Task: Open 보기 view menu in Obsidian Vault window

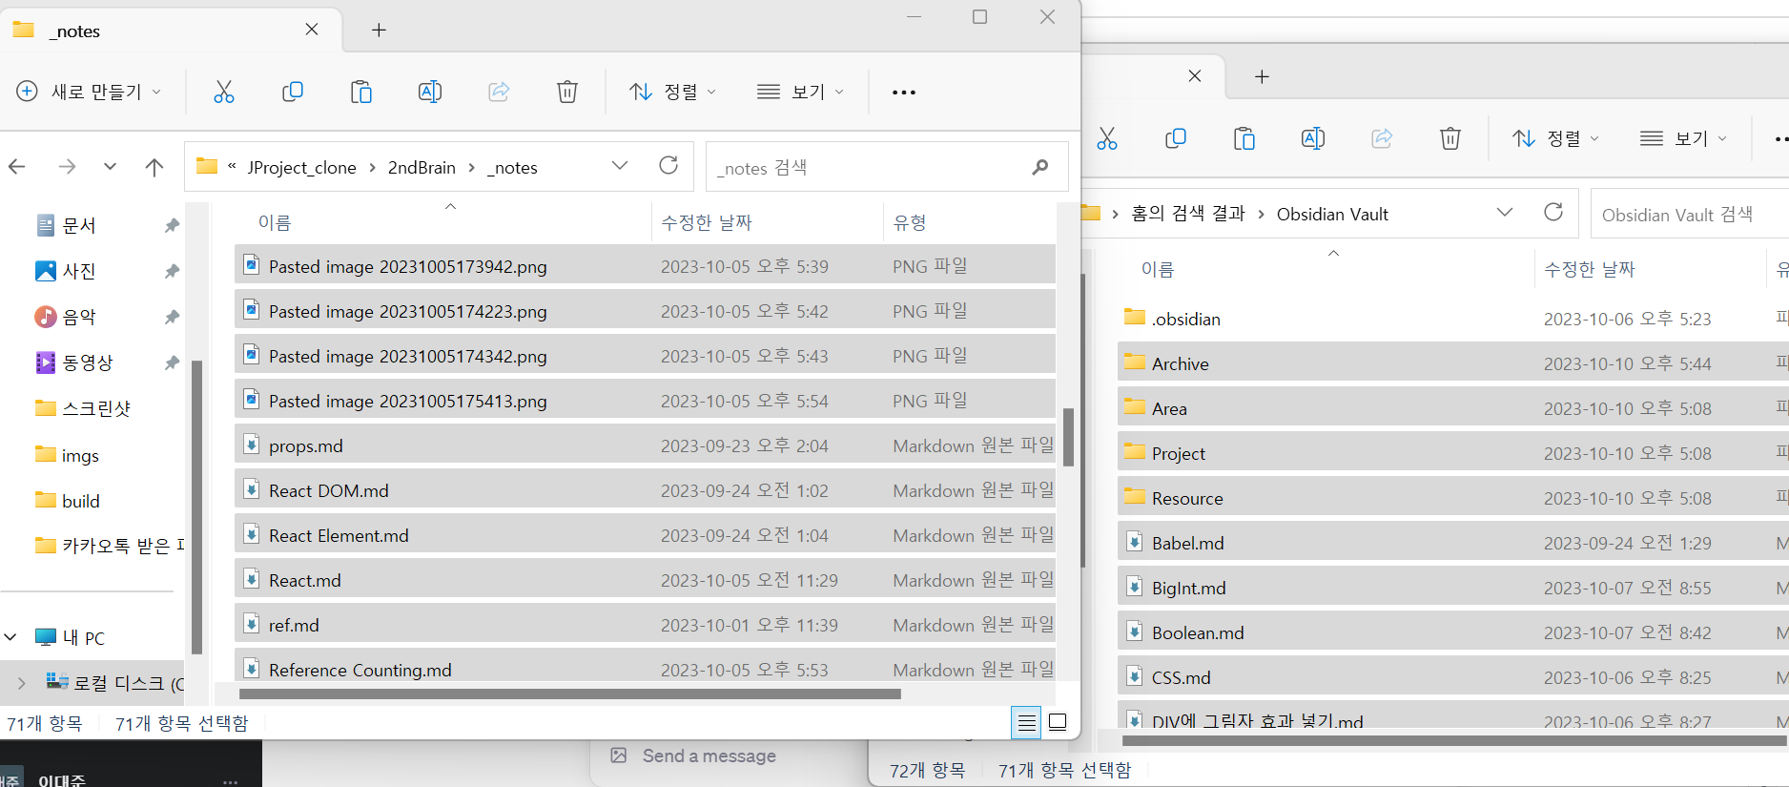Action: [1683, 138]
